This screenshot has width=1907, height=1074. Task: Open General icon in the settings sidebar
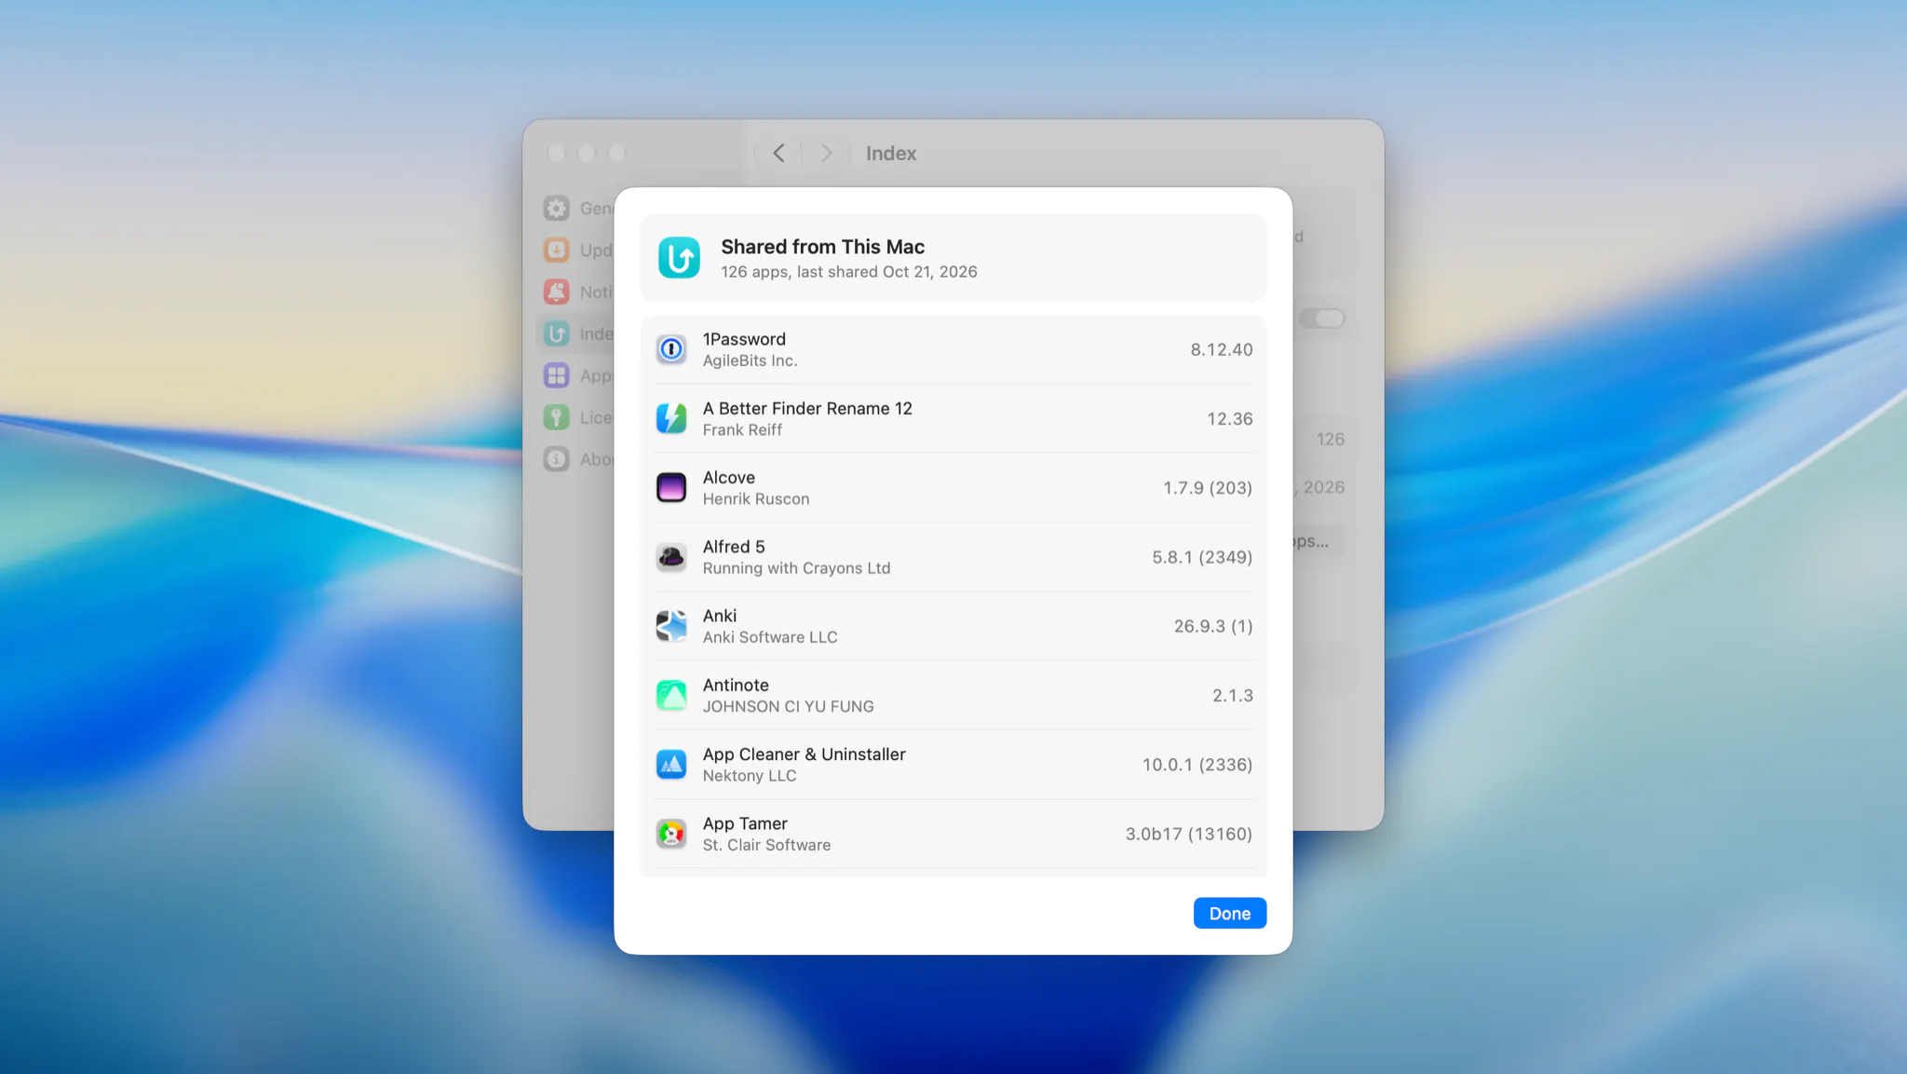556,208
